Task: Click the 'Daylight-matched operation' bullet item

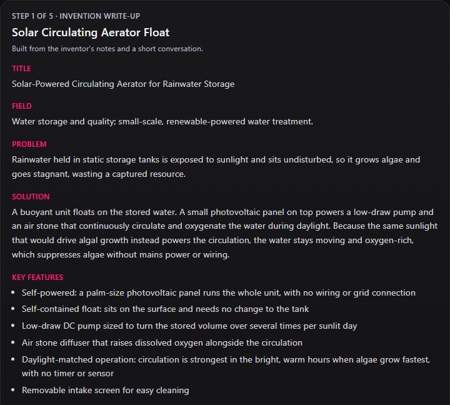Action: click(x=226, y=366)
